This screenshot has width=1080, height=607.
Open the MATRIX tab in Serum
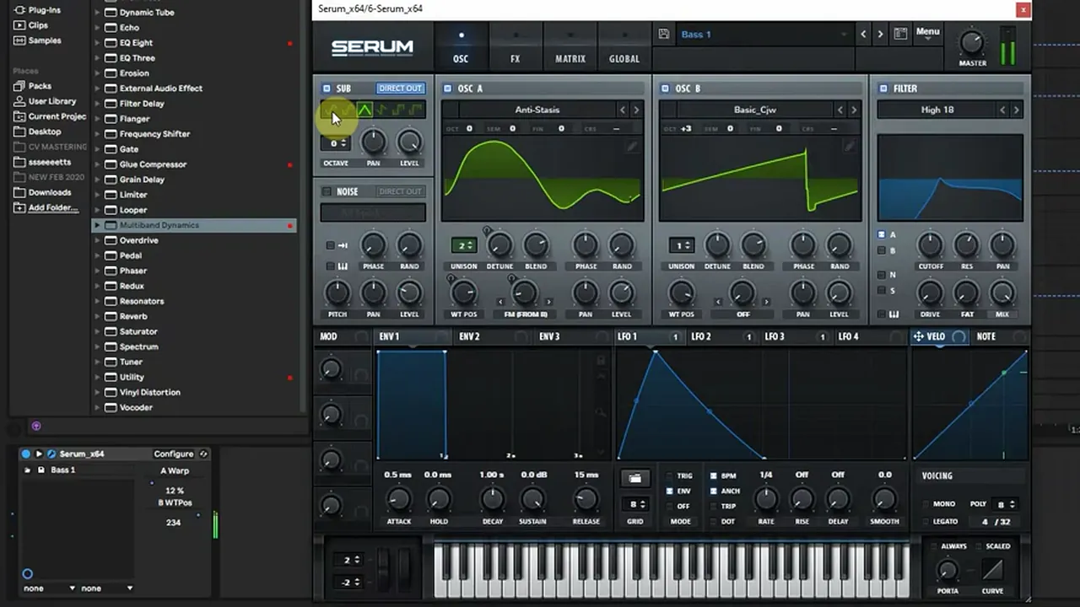tap(570, 47)
